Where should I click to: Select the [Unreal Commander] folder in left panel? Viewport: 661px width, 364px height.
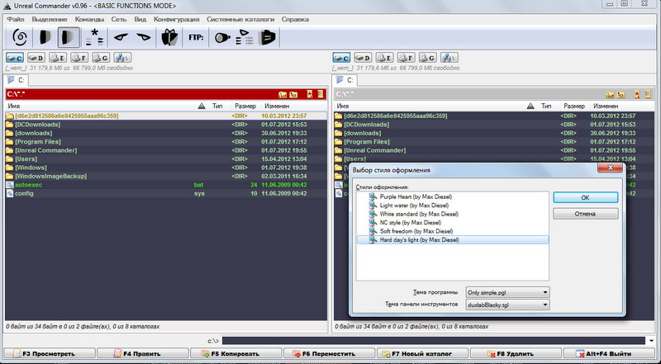(x=166, y=150)
